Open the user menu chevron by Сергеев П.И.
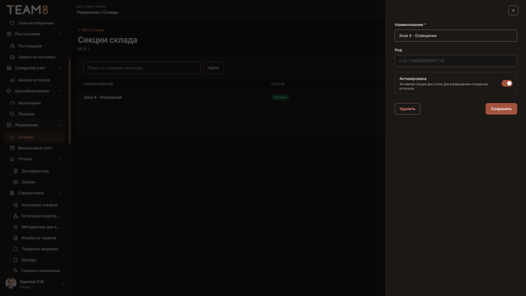 coord(63,284)
